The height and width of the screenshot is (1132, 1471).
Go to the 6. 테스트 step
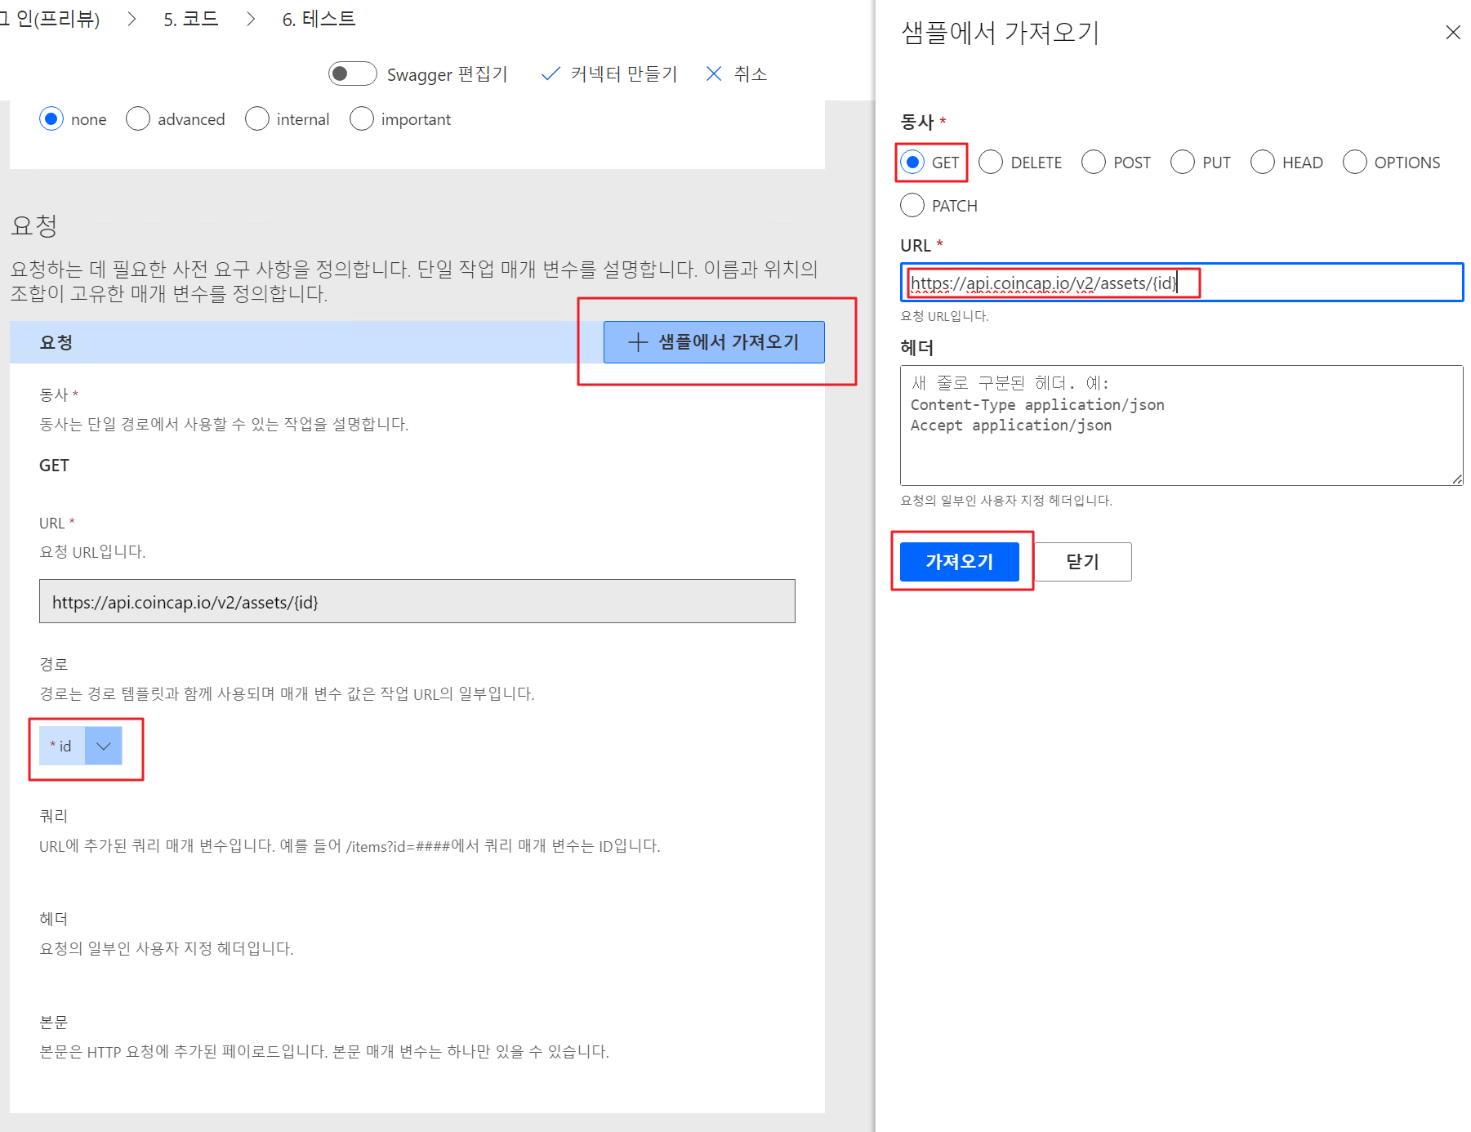[319, 19]
